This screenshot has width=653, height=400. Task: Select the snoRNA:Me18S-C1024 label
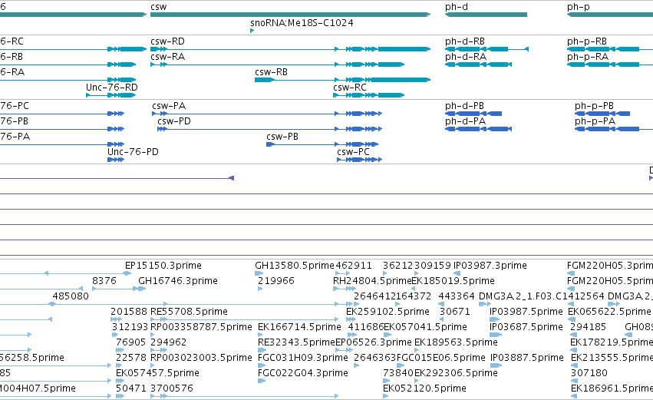pos(302,23)
